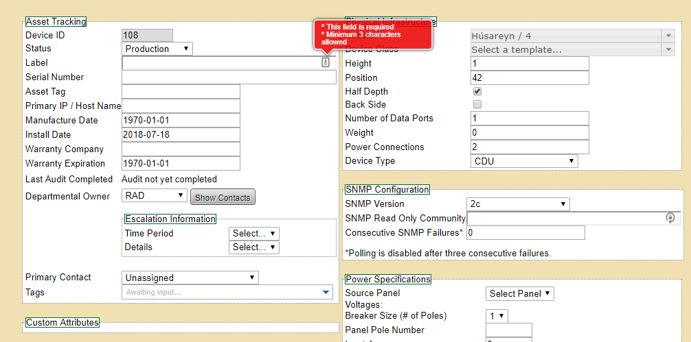
Task: Click the Serial Number input field
Action: [x=229, y=77]
